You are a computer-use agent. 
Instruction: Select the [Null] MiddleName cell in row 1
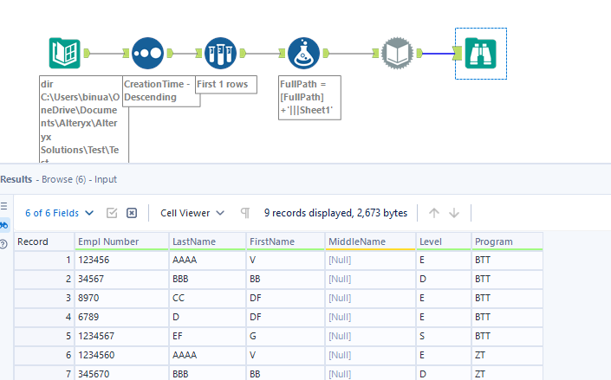[x=370, y=260]
